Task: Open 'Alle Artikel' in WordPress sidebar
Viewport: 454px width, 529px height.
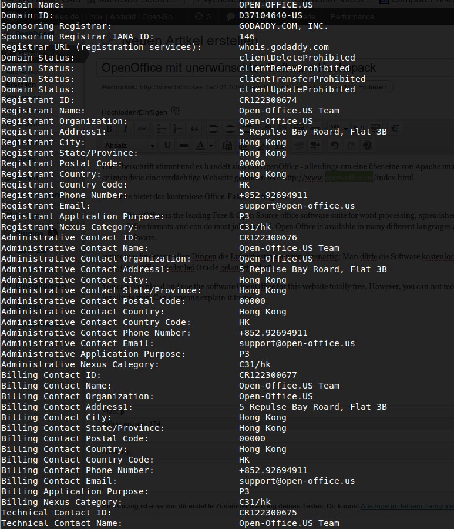Action: (23, 72)
